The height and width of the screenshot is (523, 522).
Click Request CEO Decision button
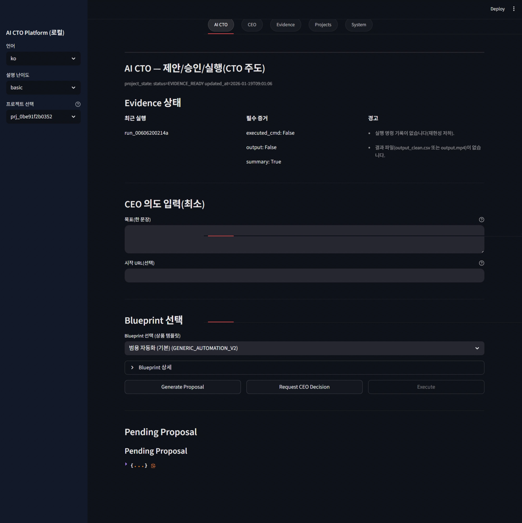point(304,387)
